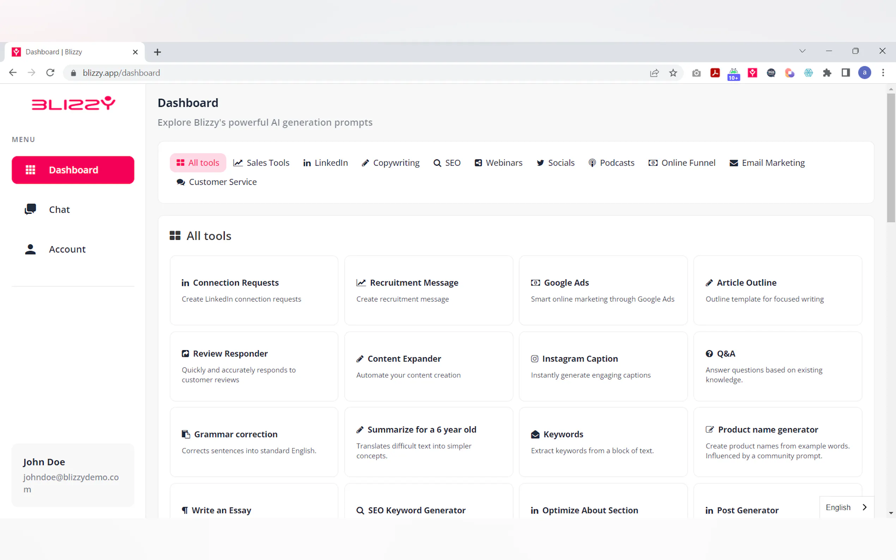Toggle the browser side panel icon

click(846, 73)
